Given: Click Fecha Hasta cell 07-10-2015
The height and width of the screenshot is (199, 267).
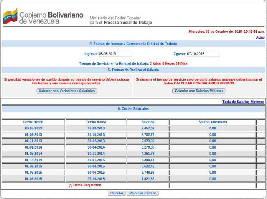Looking at the screenshot, I should click(96, 179).
